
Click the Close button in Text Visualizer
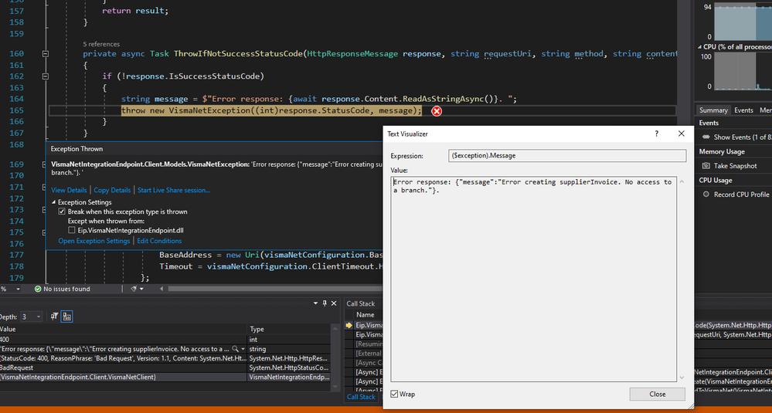[x=658, y=394]
